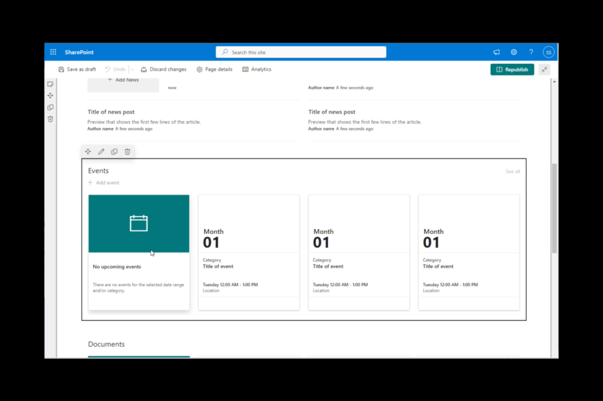The image size is (603, 401).
Task: Click the Events web part title
Action: 99,171
